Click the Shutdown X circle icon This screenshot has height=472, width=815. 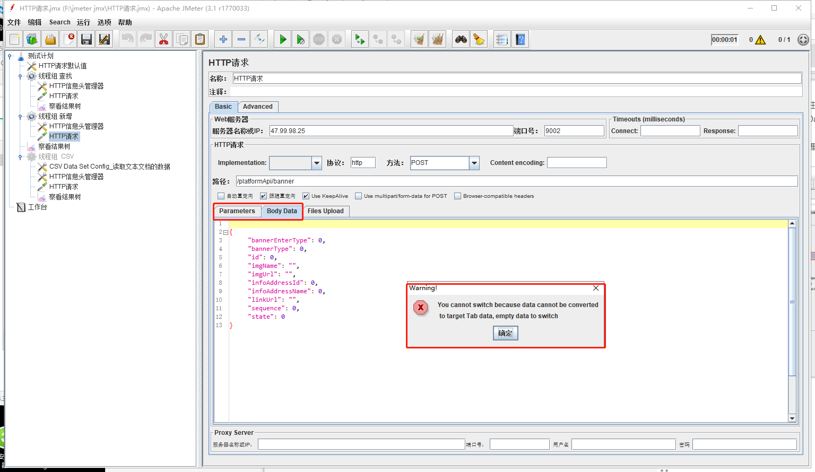tap(336, 39)
